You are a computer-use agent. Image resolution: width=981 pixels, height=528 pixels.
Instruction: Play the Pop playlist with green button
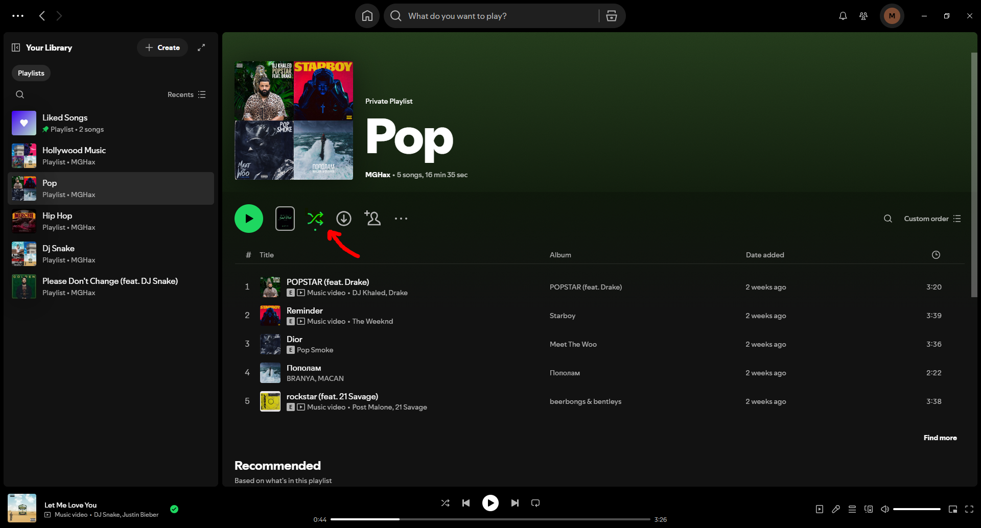[x=249, y=219]
